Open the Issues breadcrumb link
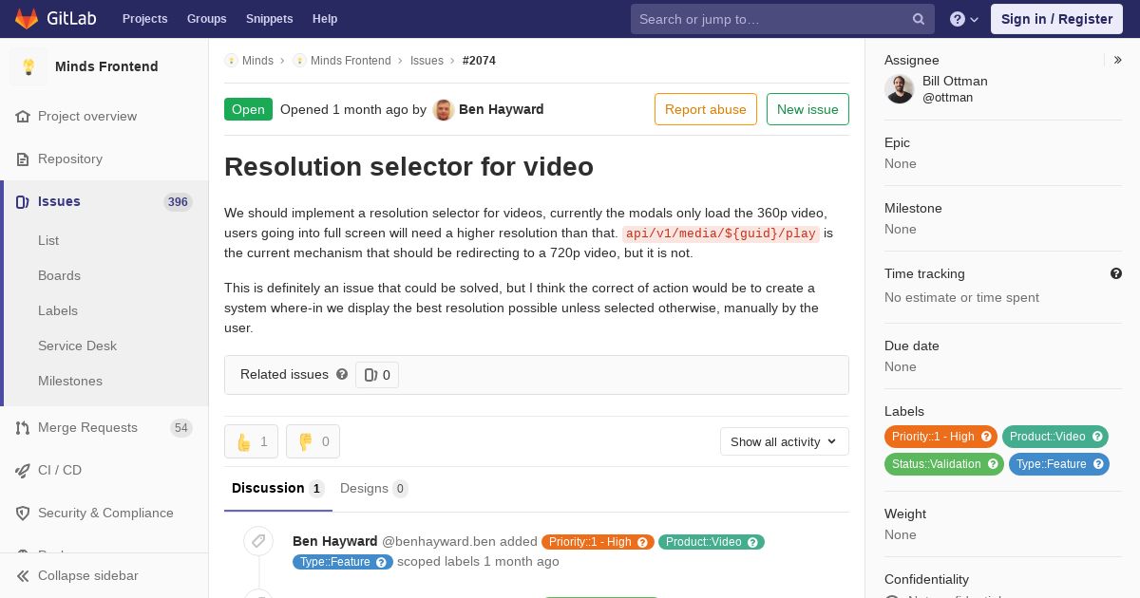 click(x=427, y=61)
